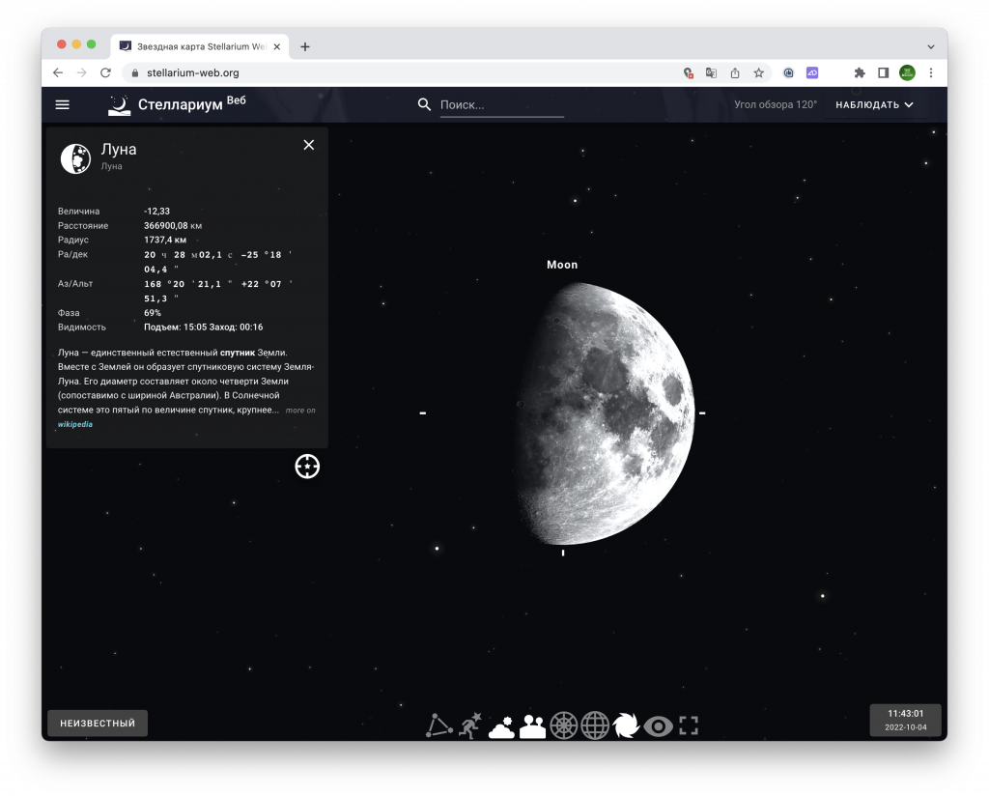The width and height of the screenshot is (989, 796).
Task: Open Chrome's tab search chevron
Action: (x=931, y=46)
